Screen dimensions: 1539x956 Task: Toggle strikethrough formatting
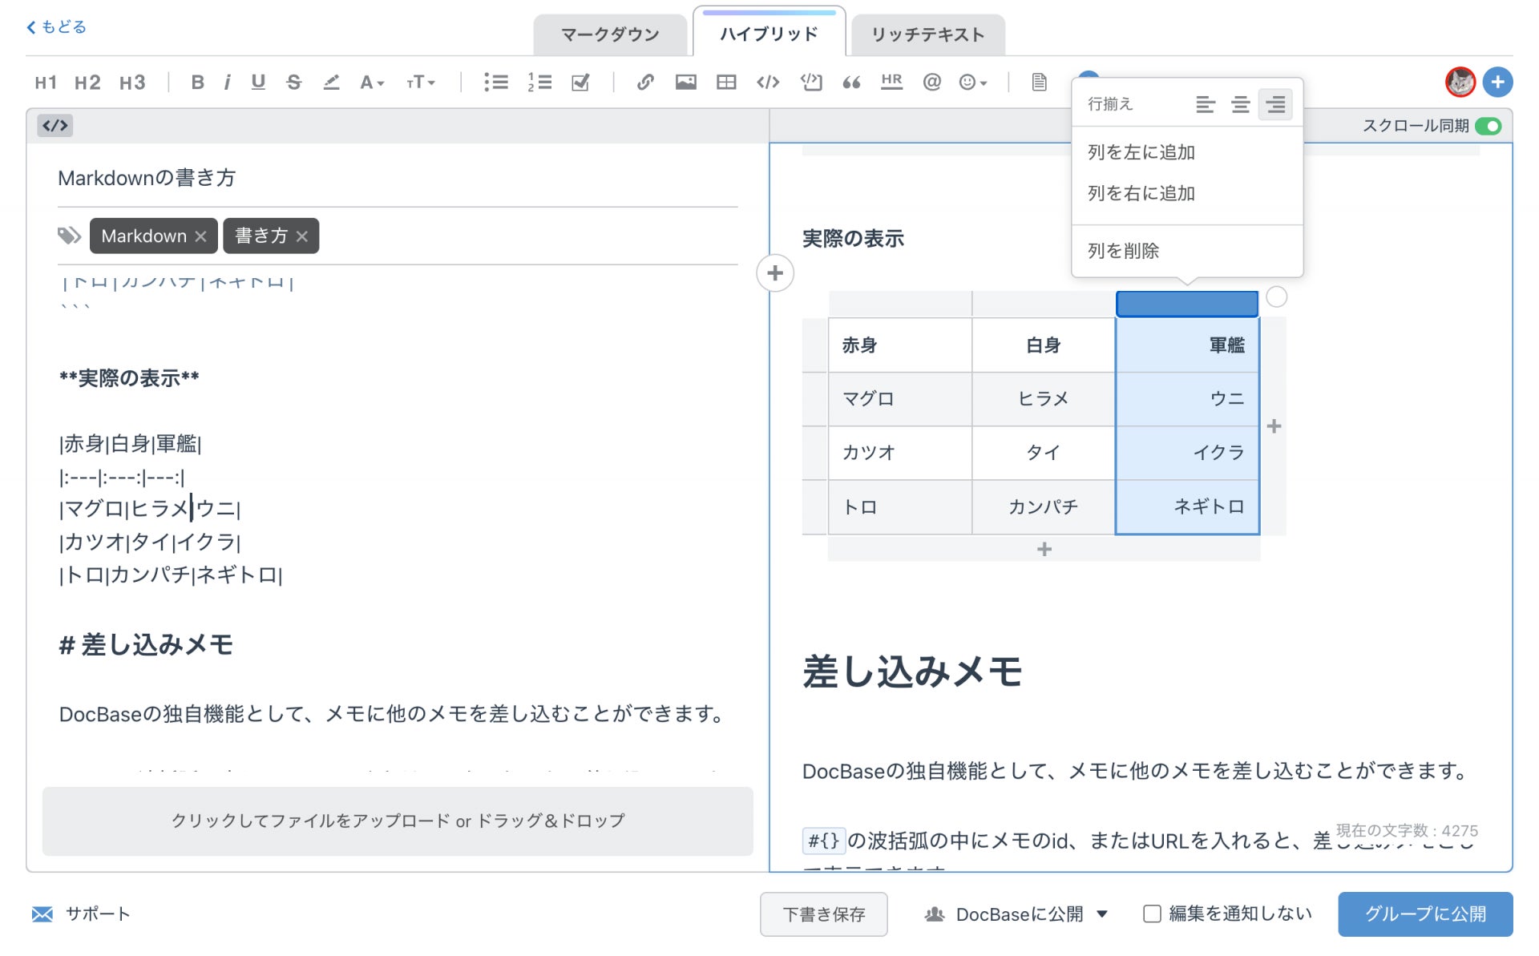coord(293,82)
